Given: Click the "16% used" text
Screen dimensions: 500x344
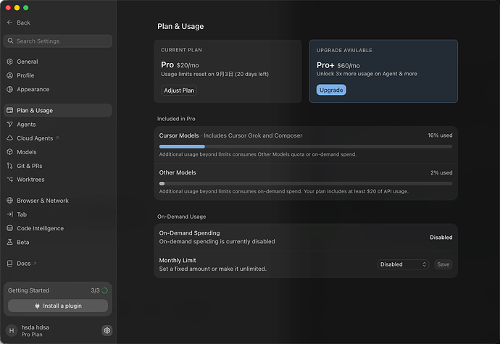Looking at the screenshot, I should 440,135.
